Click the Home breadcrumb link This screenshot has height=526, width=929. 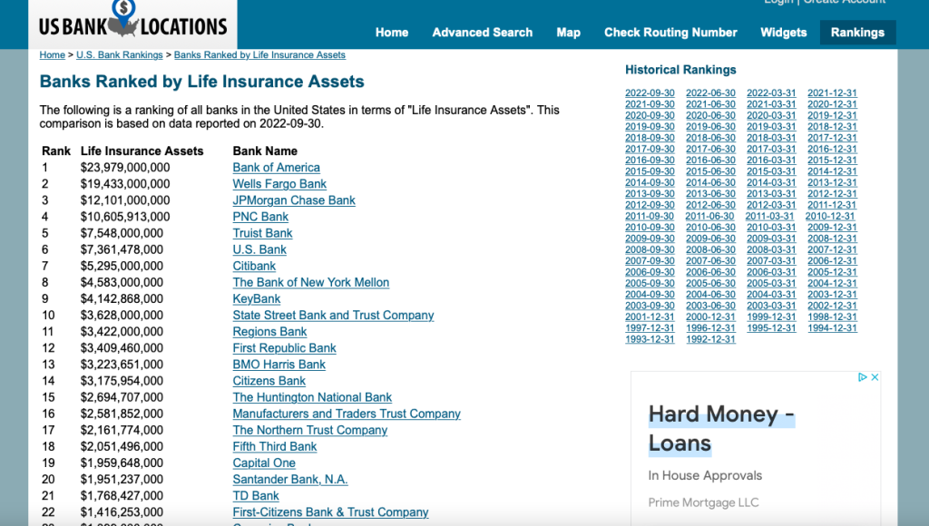(52, 55)
